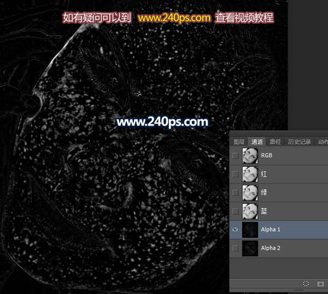
Task: Switch to the 图层 (Layers) tab
Action: (x=239, y=142)
